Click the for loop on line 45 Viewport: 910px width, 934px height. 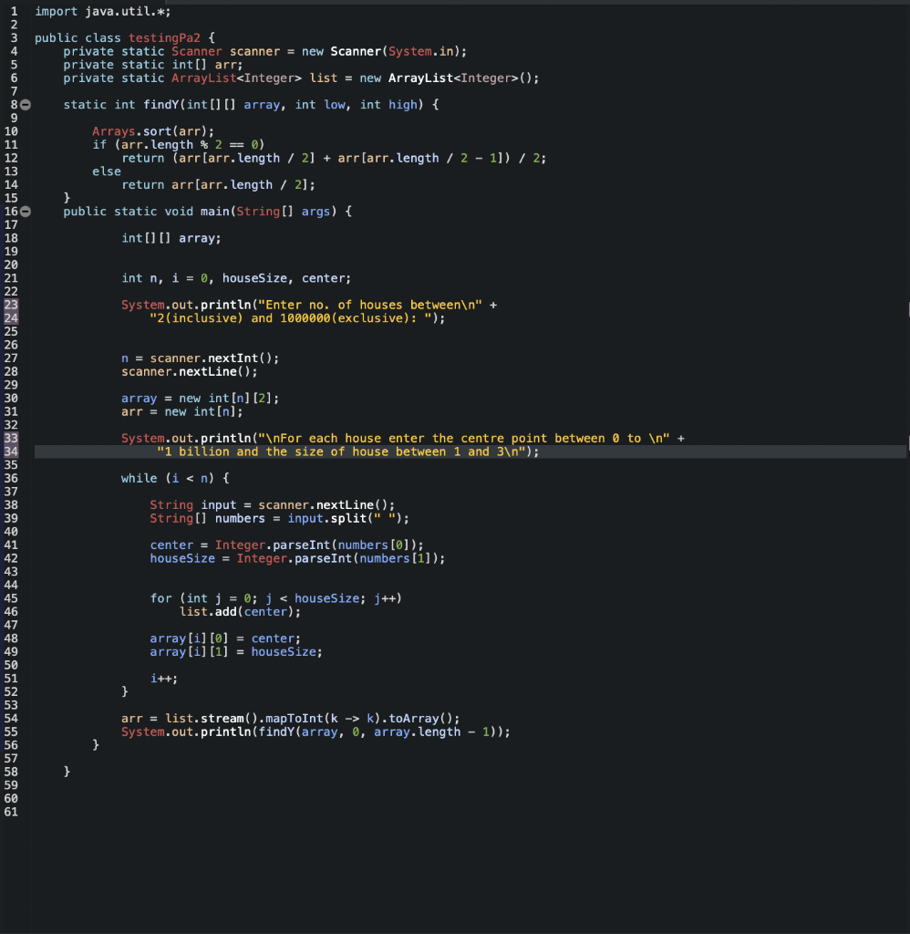pyautogui.click(x=160, y=597)
